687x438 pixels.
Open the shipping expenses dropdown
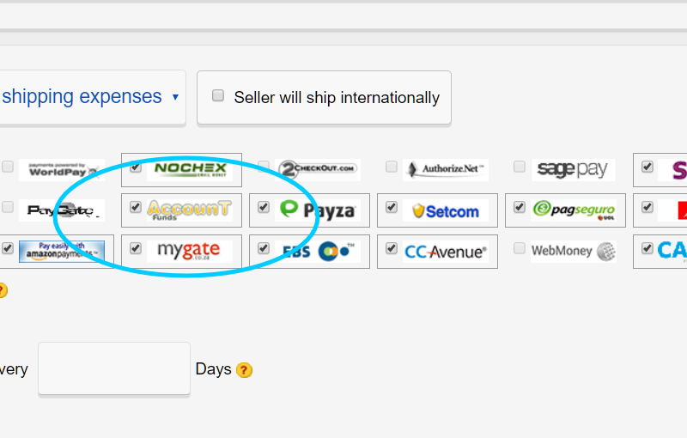93,97
